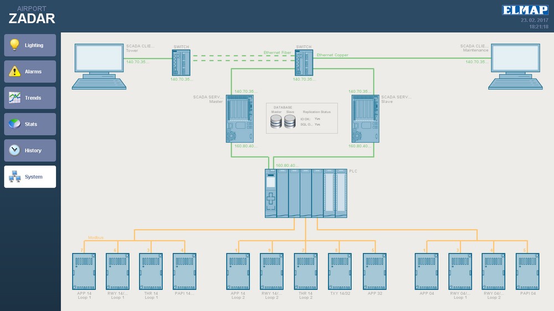Screen dimensions: 554x311
Task: Go to the Alarms section
Action: click(30, 71)
